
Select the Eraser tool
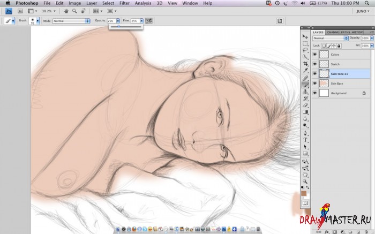[x=305, y=105]
